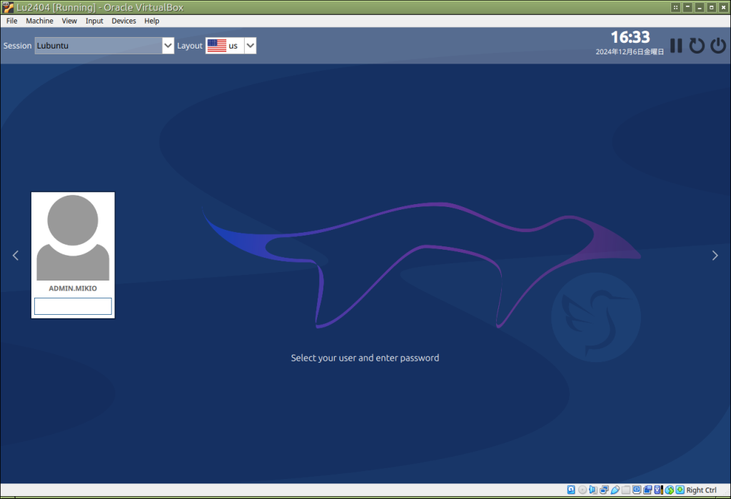
Task: Click the green mouse integration arrow icon
Action: pos(680,490)
